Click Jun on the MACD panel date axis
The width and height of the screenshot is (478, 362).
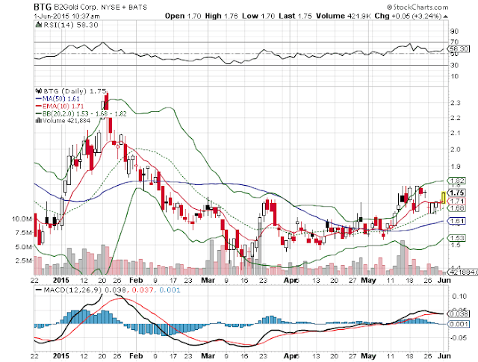point(444,356)
